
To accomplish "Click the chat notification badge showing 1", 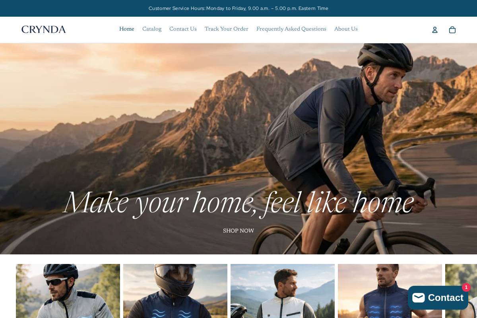I will click(x=466, y=287).
